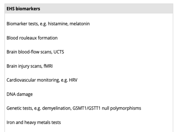The width and height of the screenshot is (178, 132).
Task: Select the 'Cardiovascular monitoring' row
Action: point(89,80)
